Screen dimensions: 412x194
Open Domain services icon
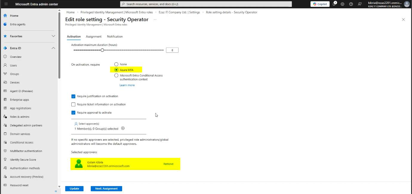pos(5,134)
